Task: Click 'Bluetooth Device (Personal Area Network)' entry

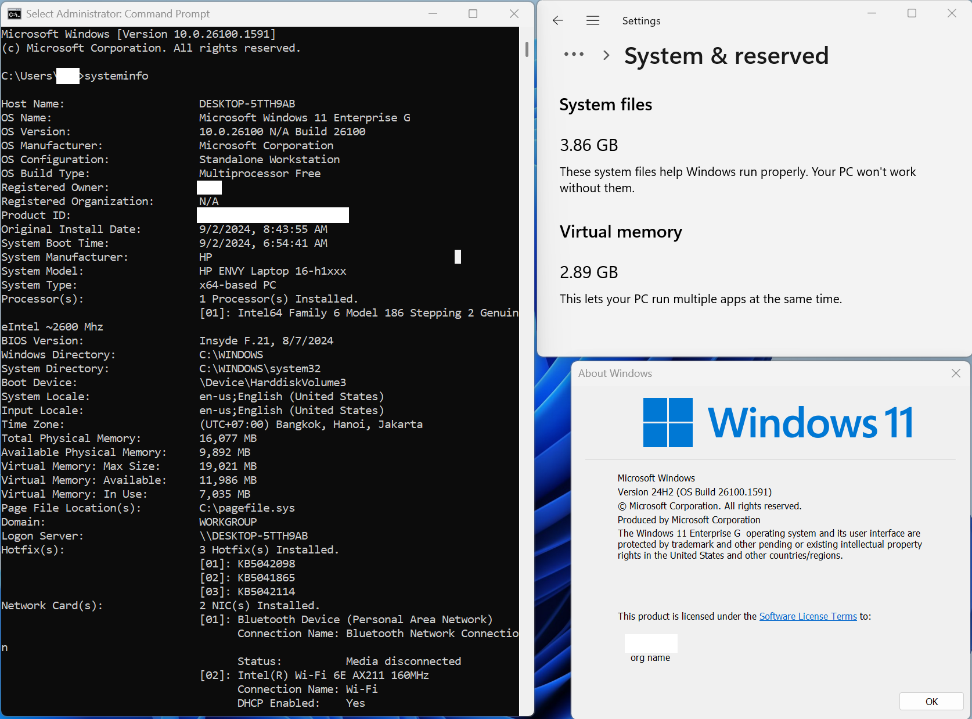Action: (x=365, y=620)
